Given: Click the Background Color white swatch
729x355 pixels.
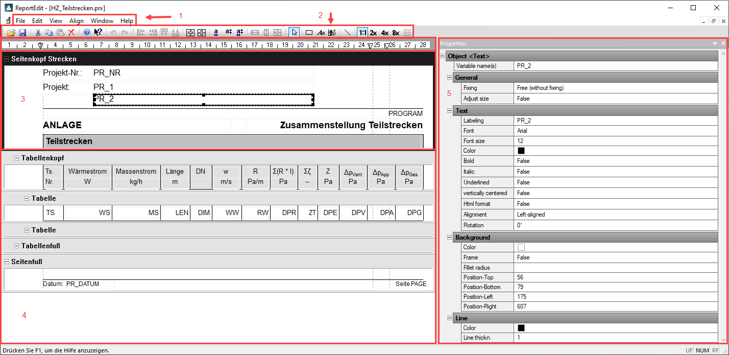Looking at the screenshot, I should (521, 247).
